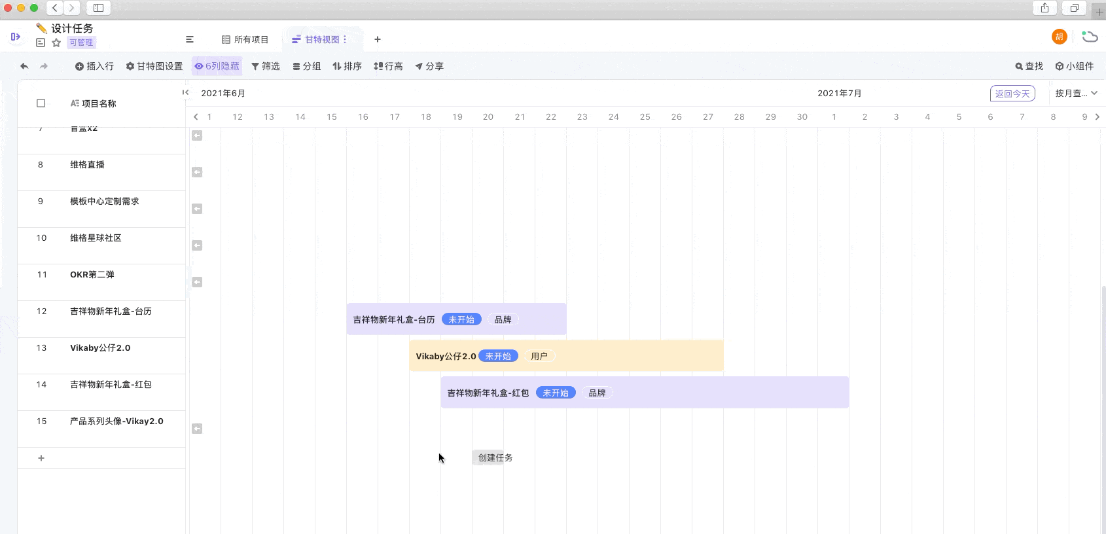Click the 分享 share button

click(429, 66)
